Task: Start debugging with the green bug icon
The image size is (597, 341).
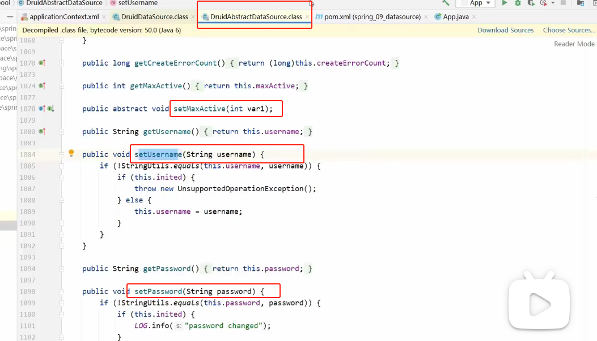Action: coord(518,3)
